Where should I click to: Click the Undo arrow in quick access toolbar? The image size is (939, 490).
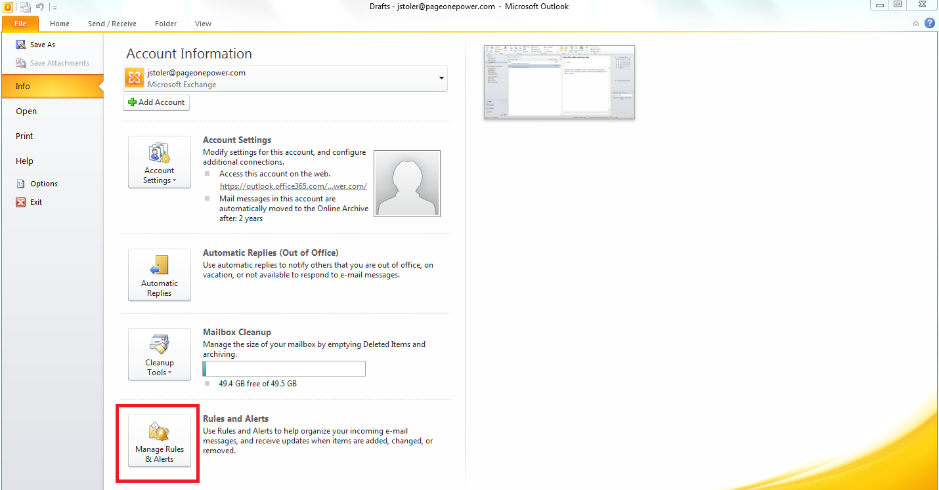tap(39, 7)
